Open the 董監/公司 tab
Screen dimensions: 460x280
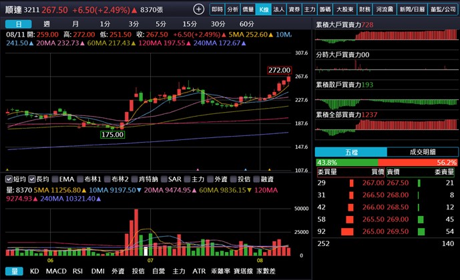click(443, 9)
